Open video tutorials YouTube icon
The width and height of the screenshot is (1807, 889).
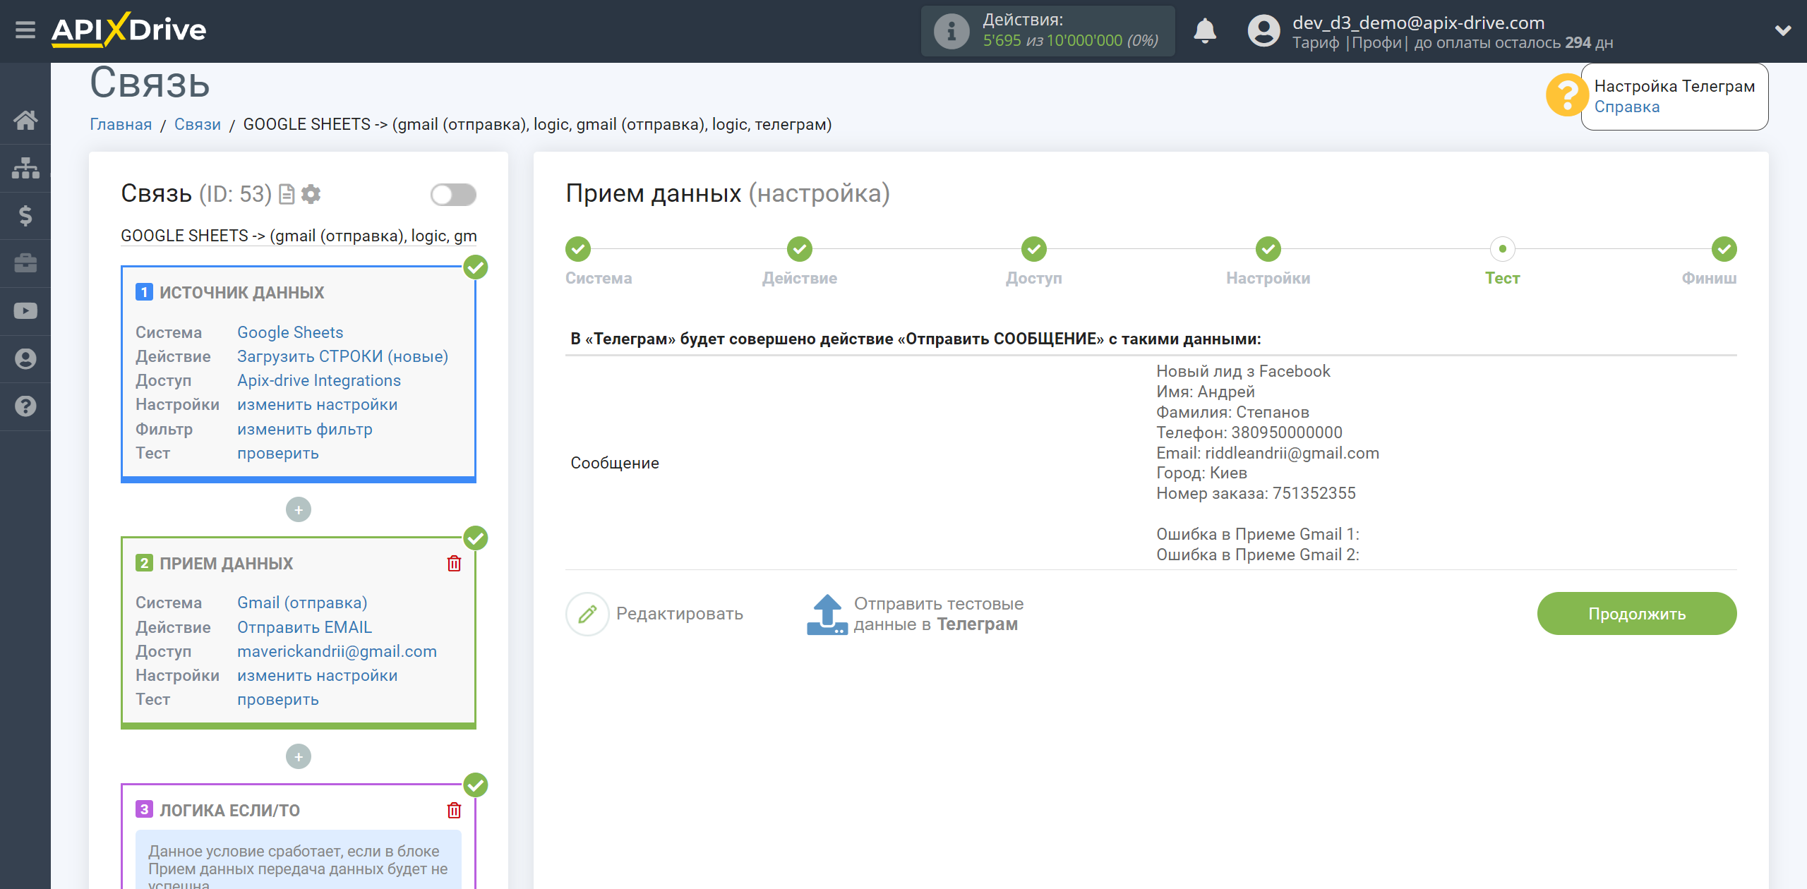[25, 311]
